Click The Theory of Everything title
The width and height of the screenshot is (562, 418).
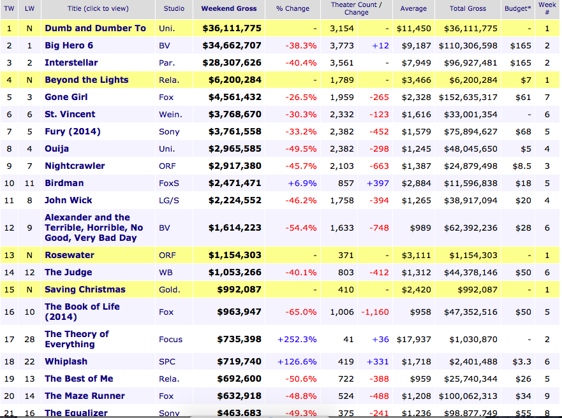(77, 339)
